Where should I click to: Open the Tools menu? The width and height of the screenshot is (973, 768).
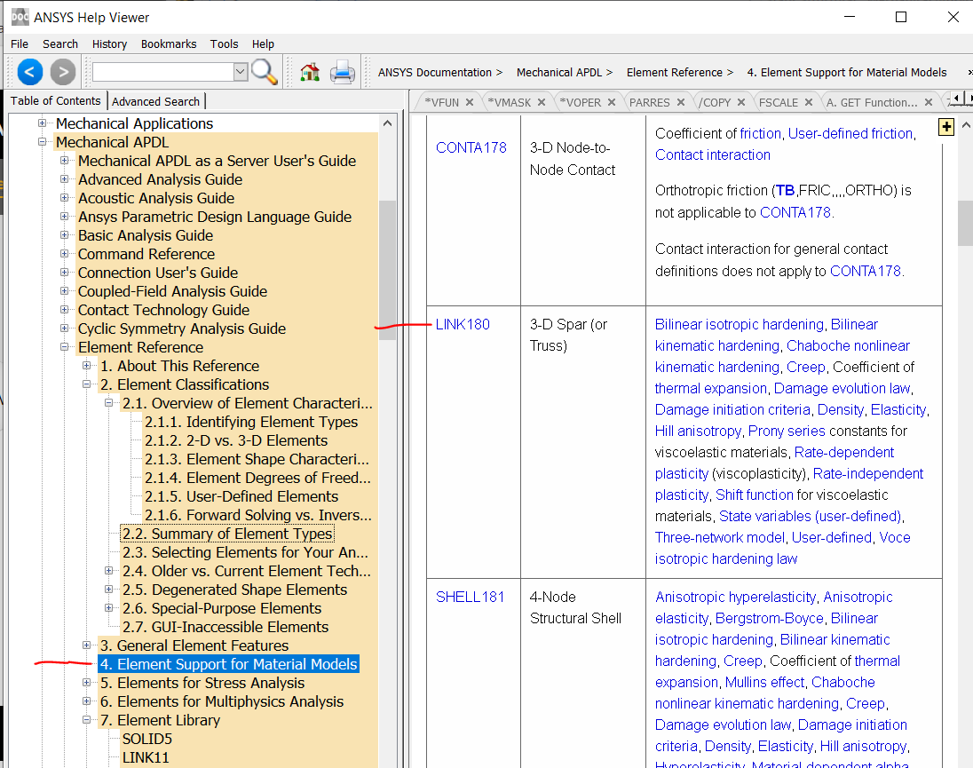click(x=224, y=44)
